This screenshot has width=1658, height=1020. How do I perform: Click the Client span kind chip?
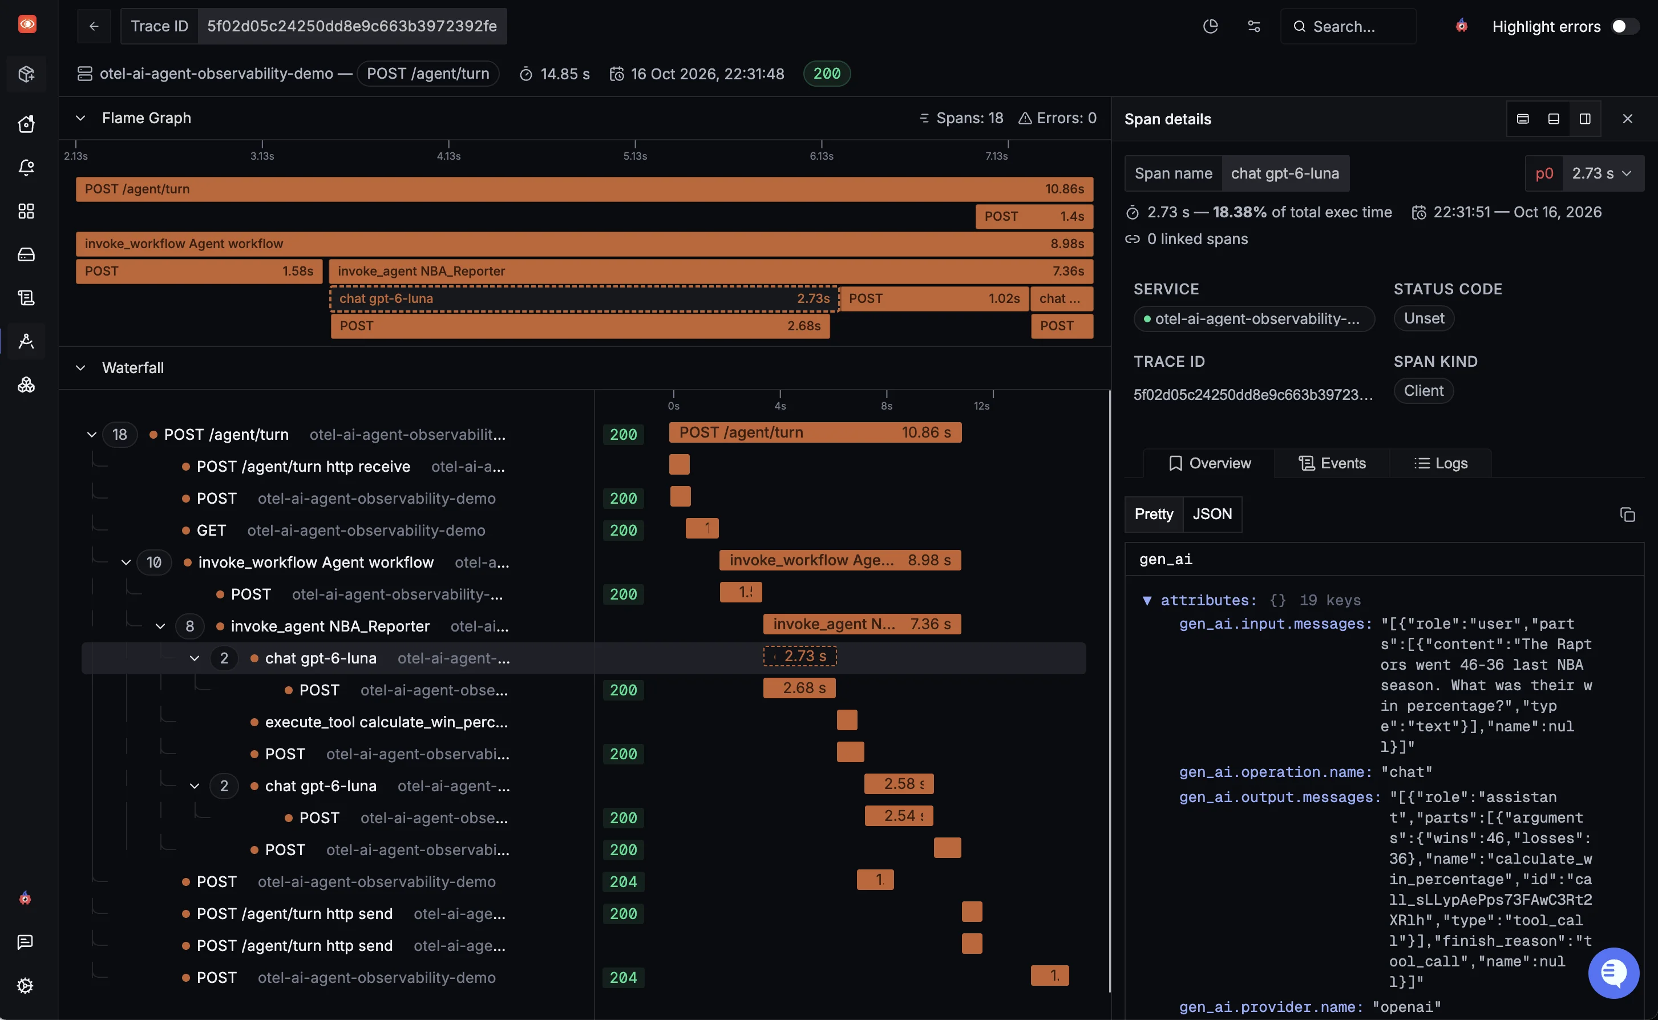click(1424, 391)
